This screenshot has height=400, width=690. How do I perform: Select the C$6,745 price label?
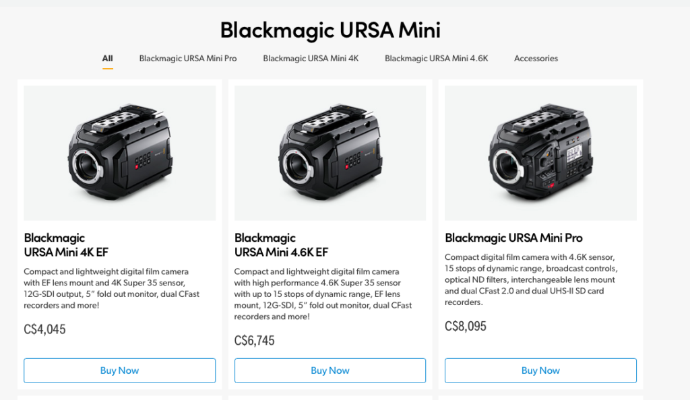tap(255, 341)
